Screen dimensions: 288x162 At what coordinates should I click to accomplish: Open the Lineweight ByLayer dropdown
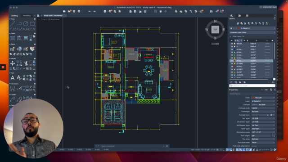263,112
